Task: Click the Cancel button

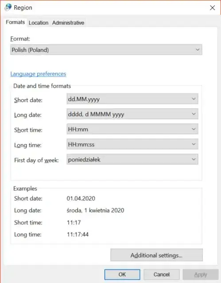Action: (162, 275)
